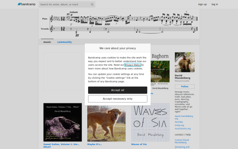238x149 pixels.
Task: Open the David Mandelberg profile photo
Action: click(x=184, y=62)
